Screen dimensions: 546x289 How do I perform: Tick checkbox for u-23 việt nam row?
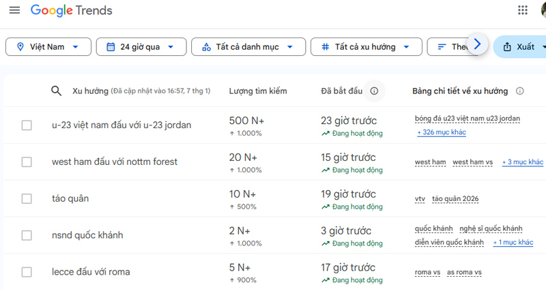click(x=27, y=125)
